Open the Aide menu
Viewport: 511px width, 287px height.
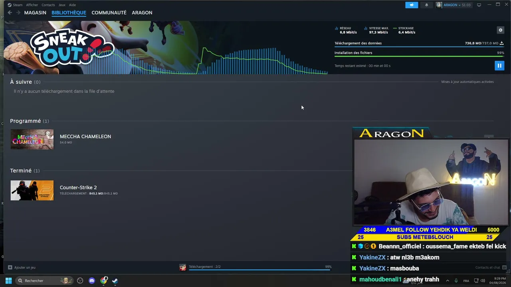[x=72, y=5]
